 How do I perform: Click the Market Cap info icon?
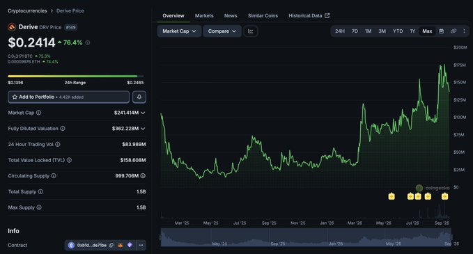(38, 113)
